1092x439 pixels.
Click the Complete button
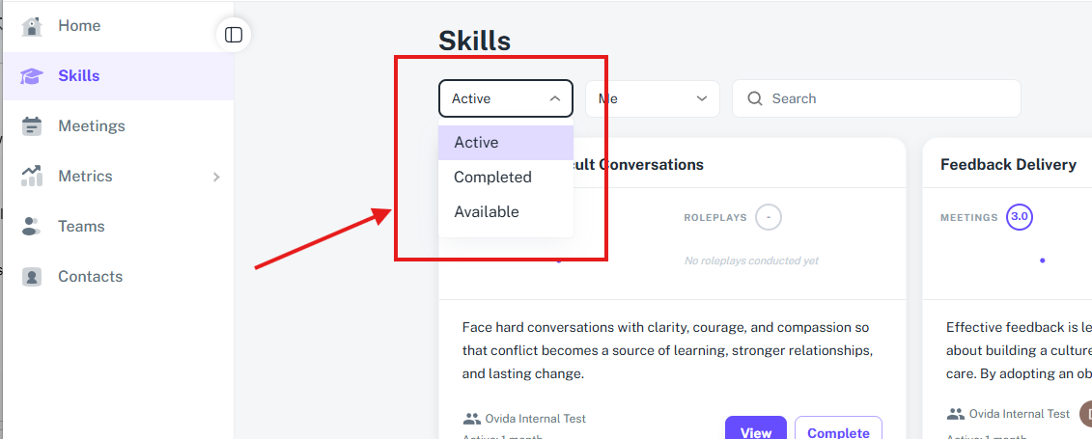click(838, 431)
